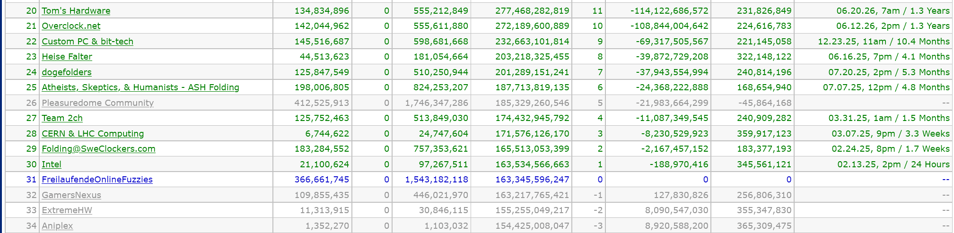The width and height of the screenshot is (954, 233).
Task: Open the Heise Falter team page
Action: click(67, 57)
